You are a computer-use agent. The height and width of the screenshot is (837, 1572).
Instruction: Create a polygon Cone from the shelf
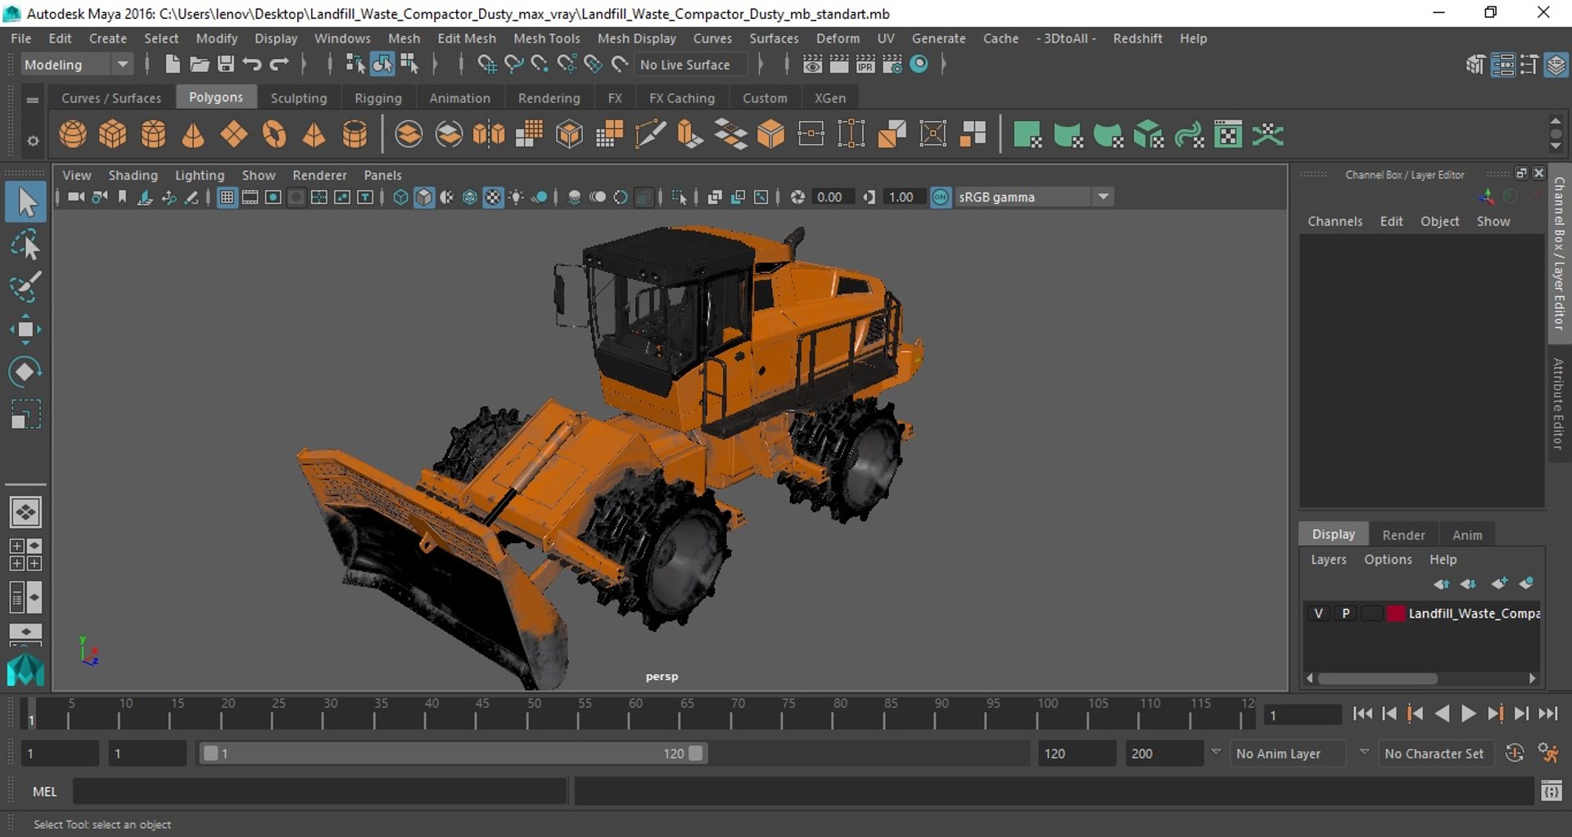click(193, 134)
